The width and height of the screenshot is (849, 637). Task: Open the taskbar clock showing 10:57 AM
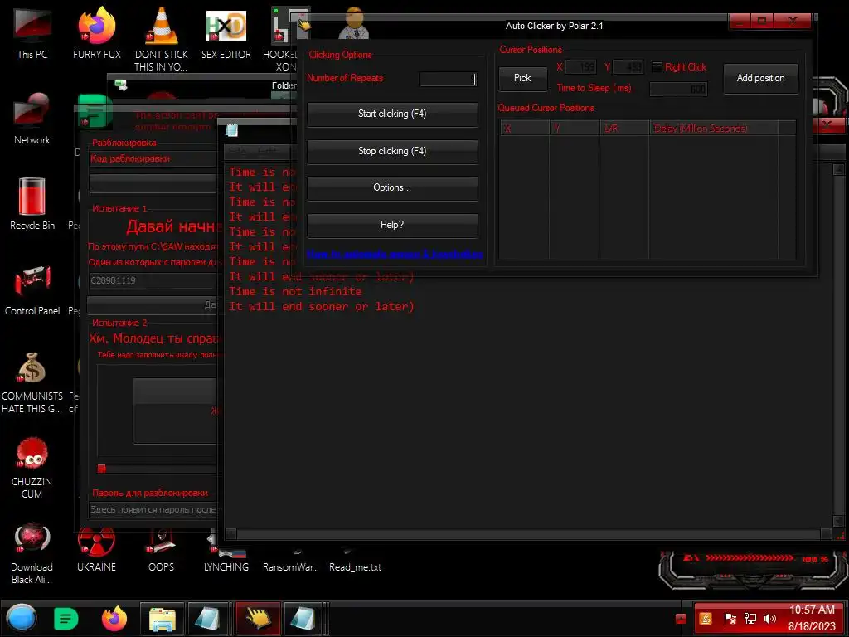click(x=812, y=618)
